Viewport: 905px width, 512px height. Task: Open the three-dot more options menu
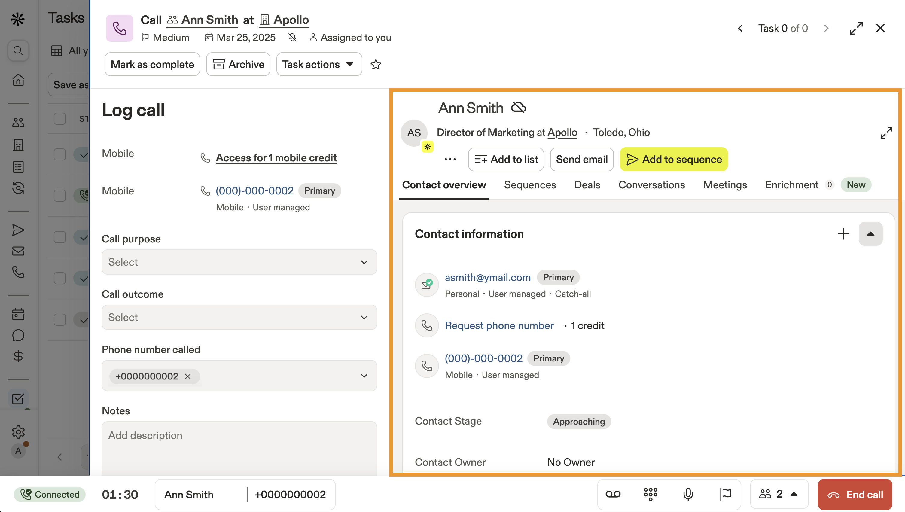450,159
